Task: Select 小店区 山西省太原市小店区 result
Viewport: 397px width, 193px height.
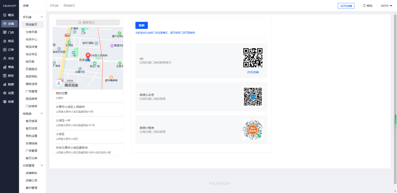Action: pos(88,137)
